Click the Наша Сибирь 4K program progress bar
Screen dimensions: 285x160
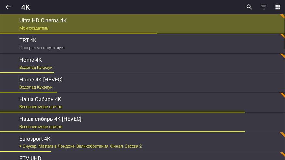(x=122, y=112)
